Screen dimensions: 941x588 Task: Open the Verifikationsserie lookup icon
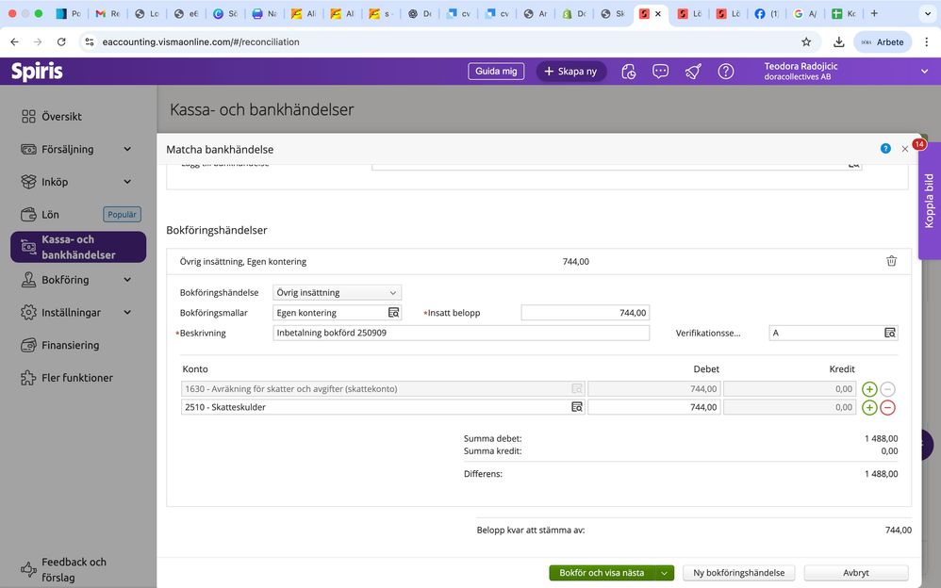pos(890,333)
